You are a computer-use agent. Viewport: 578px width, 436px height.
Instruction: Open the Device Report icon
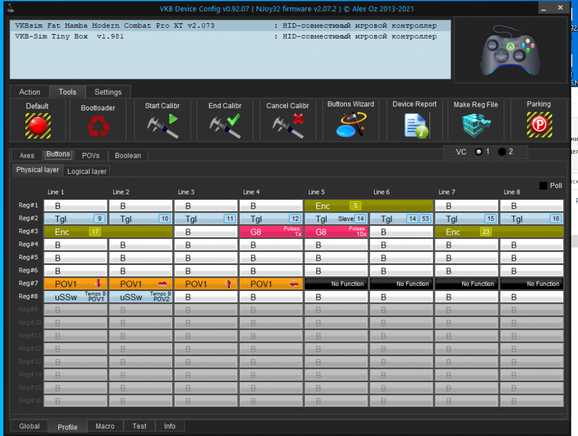[x=416, y=125]
